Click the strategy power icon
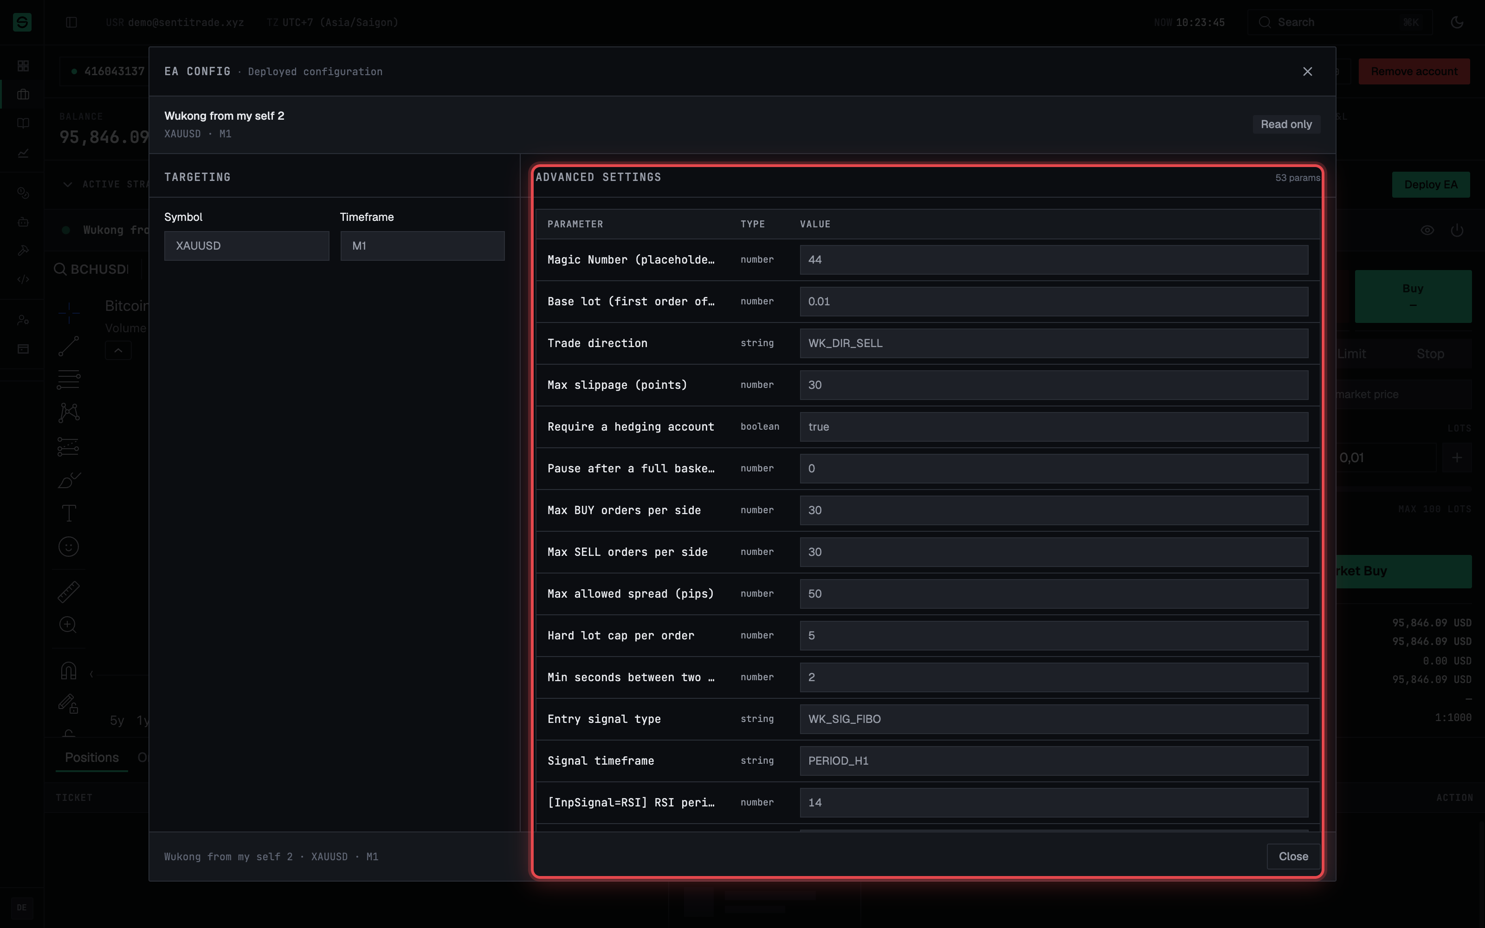The image size is (1485, 928). click(1457, 230)
